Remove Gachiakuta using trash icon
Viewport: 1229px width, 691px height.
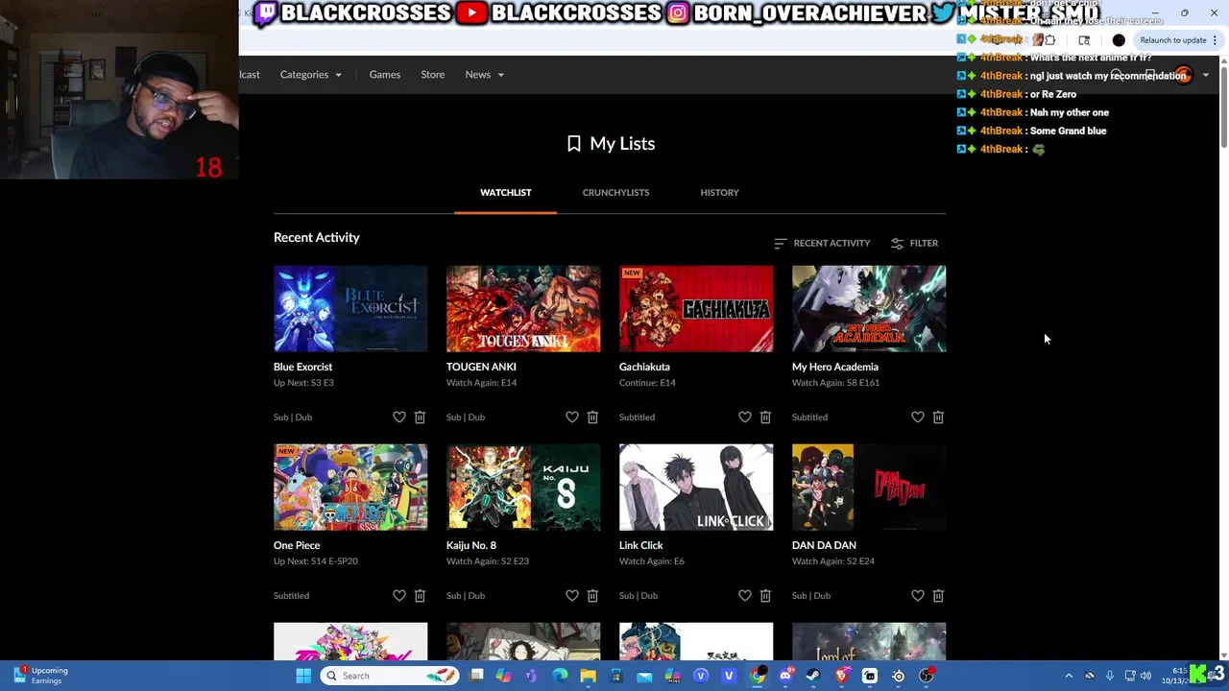(x=765, y=417)
